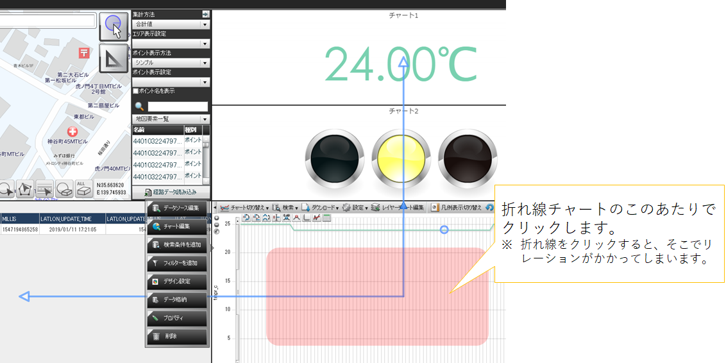This screenshot has width=726, height=363.
Task: Click the minus zoom-out button on chart axis
Action: (217, 224)
